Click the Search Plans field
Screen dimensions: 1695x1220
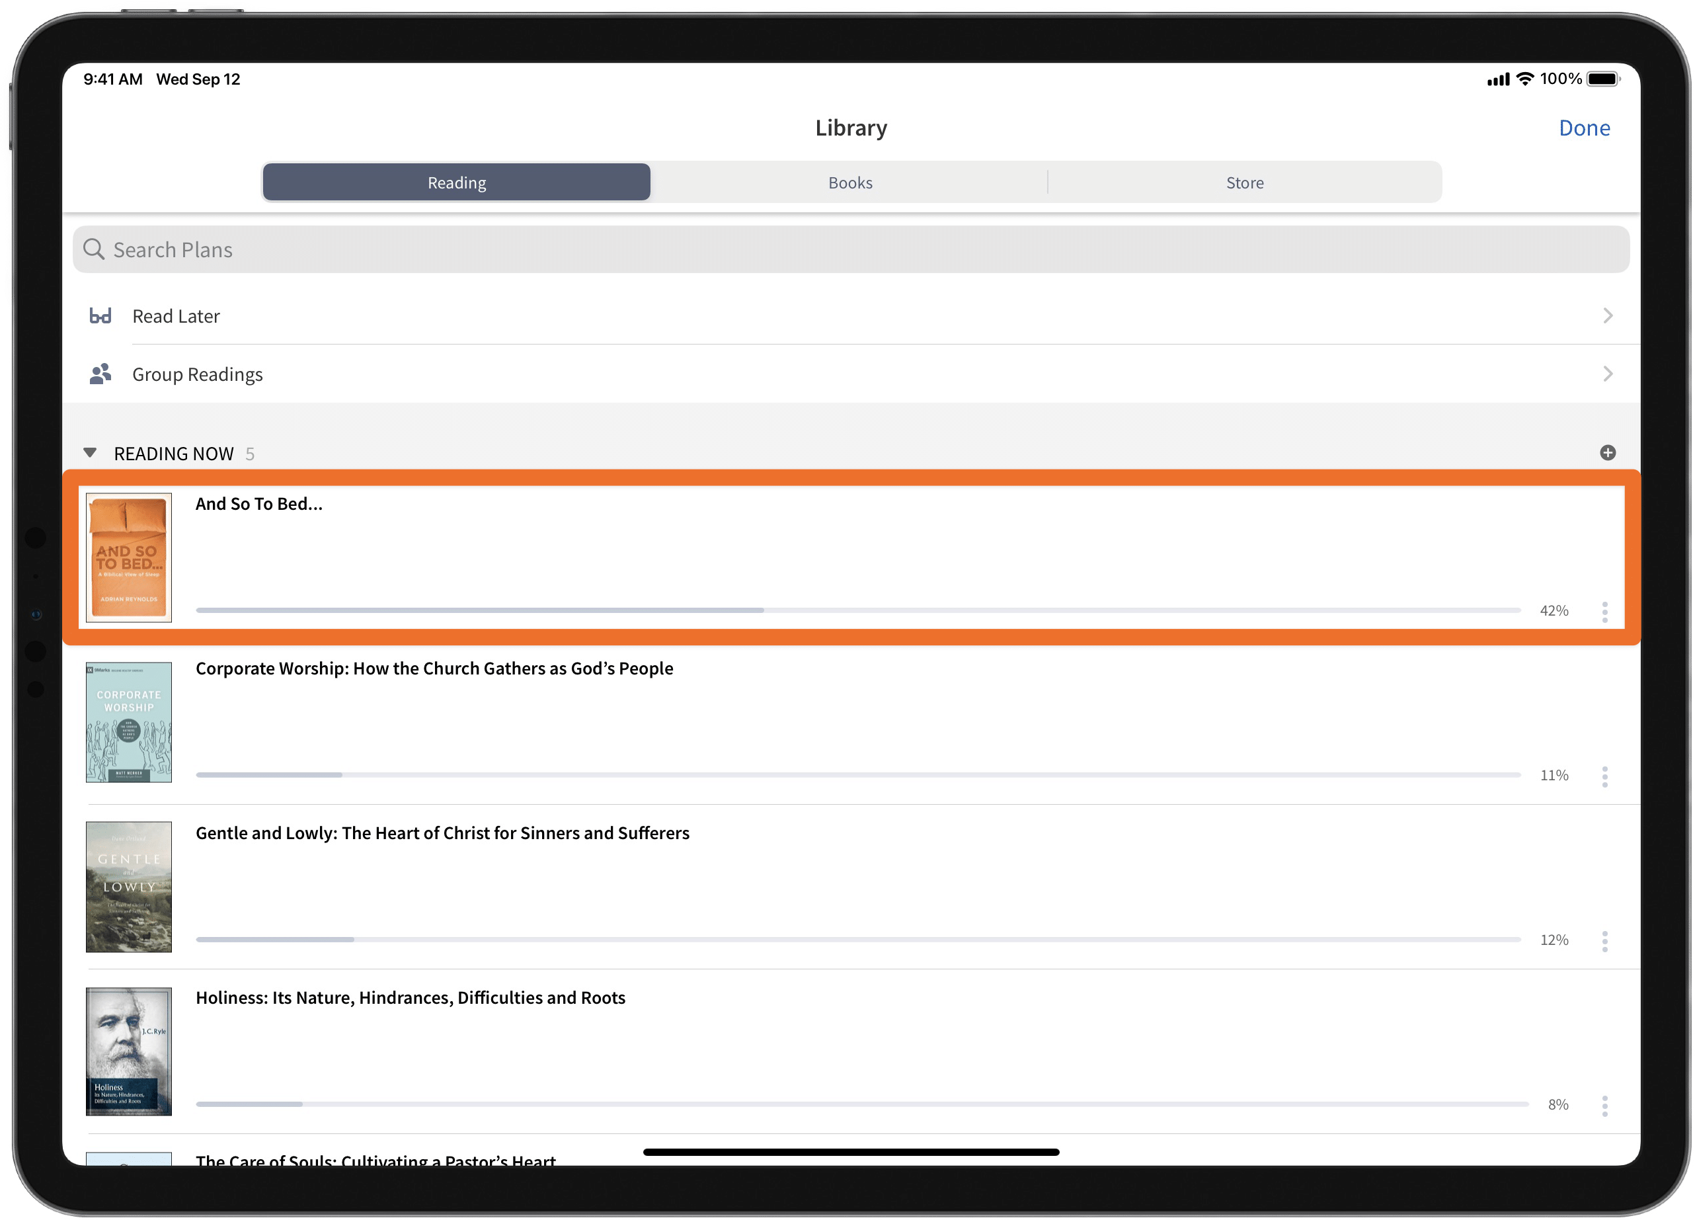pyautogui.click(x=851, y=250)
